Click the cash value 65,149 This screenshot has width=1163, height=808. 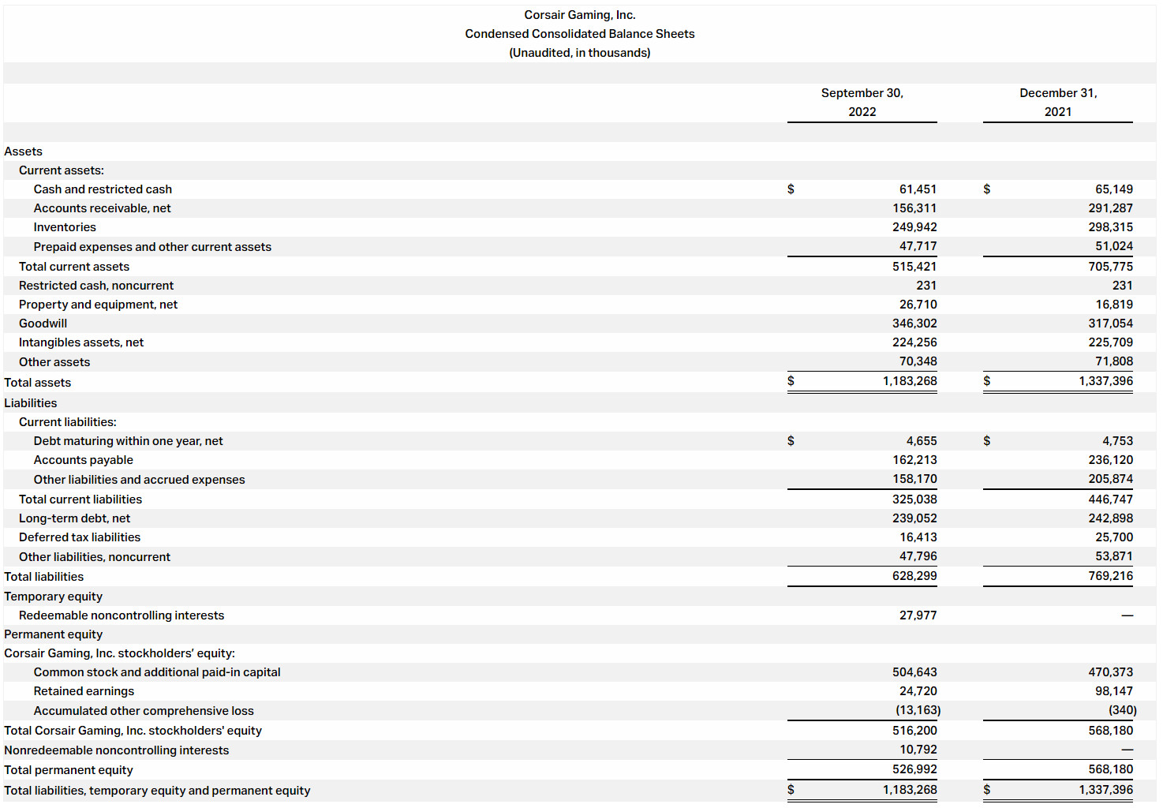click(x=1114, y=189)
